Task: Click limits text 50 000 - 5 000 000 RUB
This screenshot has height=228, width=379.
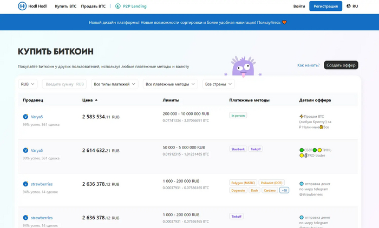Action: click(x=184, y=147)
